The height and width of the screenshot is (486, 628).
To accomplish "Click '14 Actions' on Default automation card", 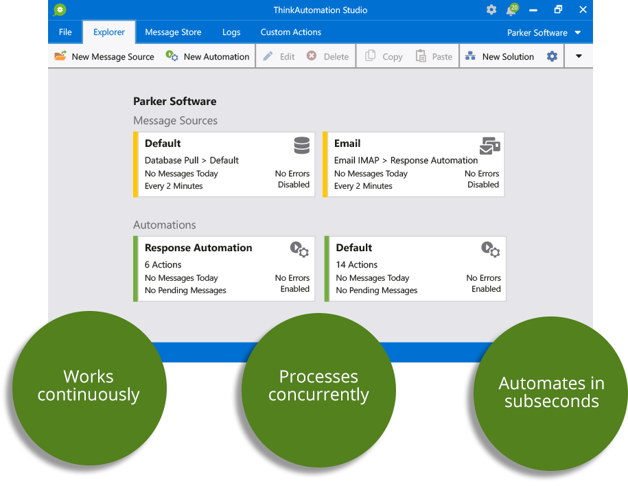I will 356,265.
